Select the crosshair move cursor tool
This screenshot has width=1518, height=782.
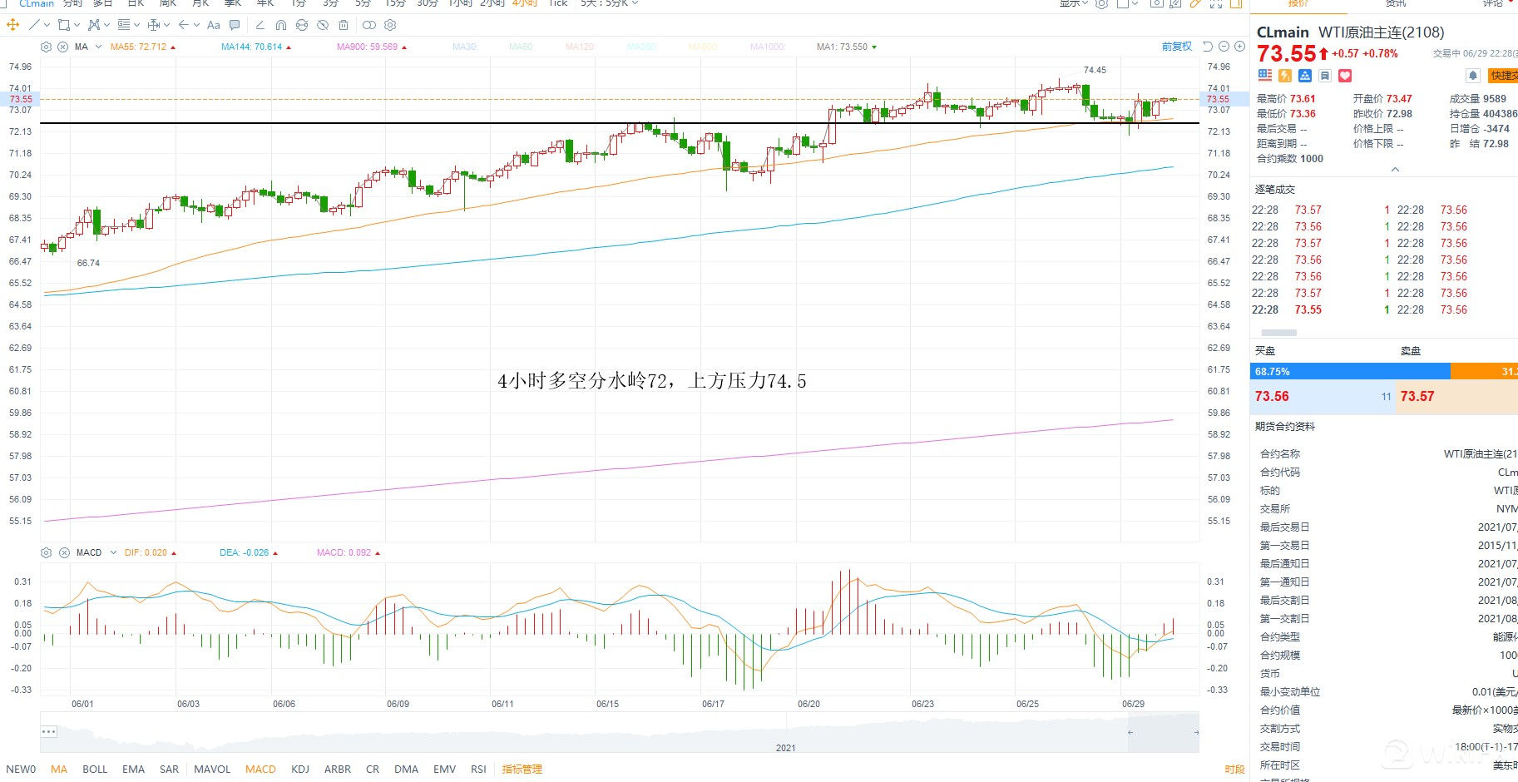12,25
